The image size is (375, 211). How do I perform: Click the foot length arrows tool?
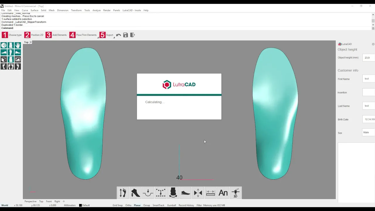pos(123,193)
